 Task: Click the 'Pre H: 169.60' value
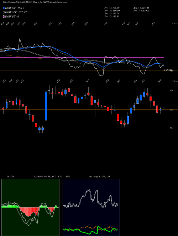[112, 10]
